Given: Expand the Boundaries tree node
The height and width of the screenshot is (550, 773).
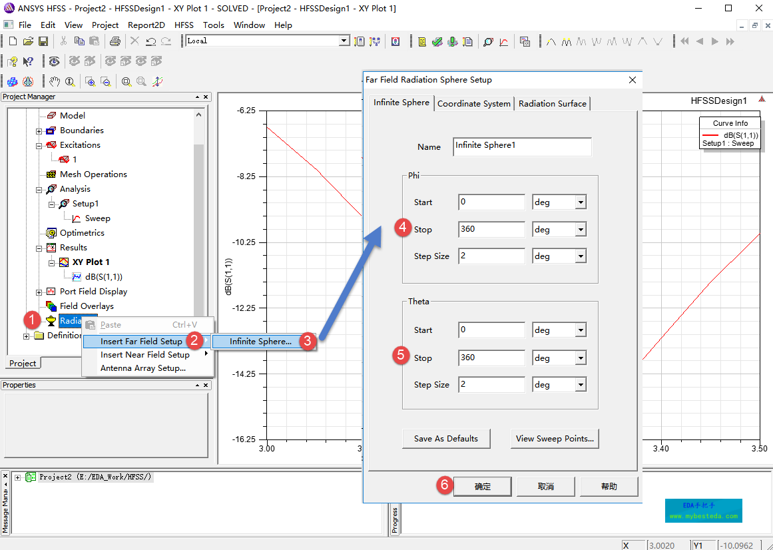Looking at the screenshot, I should (39, 131).
